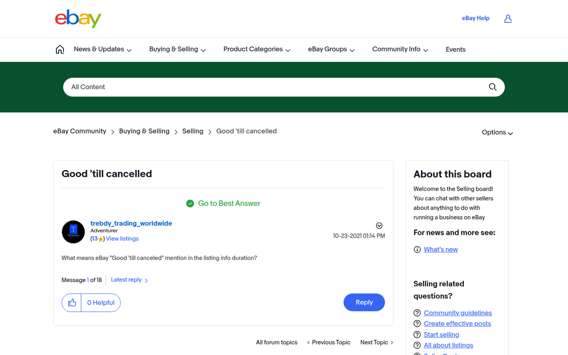Screen dimensions: 568x355
Task: Click the question mark icon beside All about listings
Action: [417, 345]
